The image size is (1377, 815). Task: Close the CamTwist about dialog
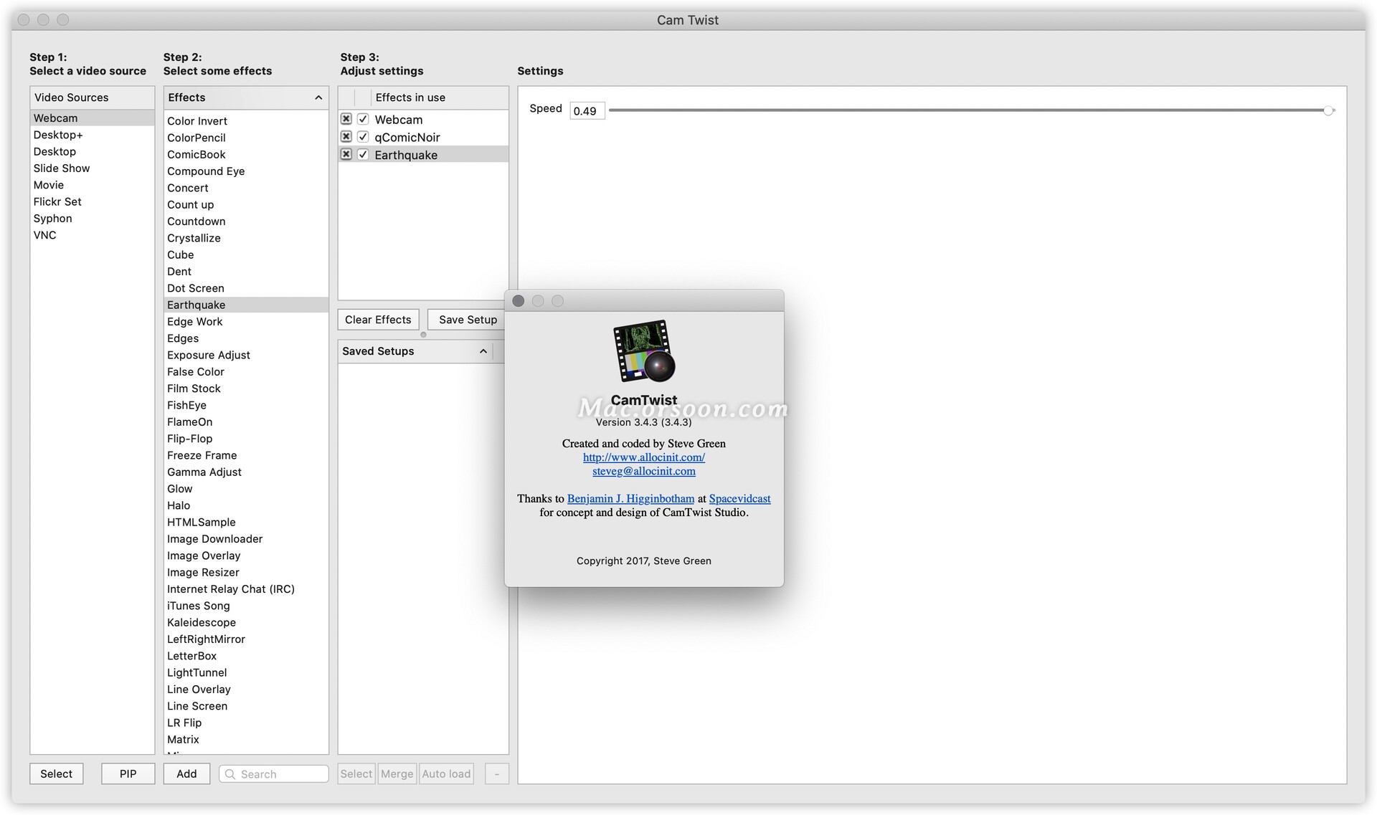tap(519, 301)
